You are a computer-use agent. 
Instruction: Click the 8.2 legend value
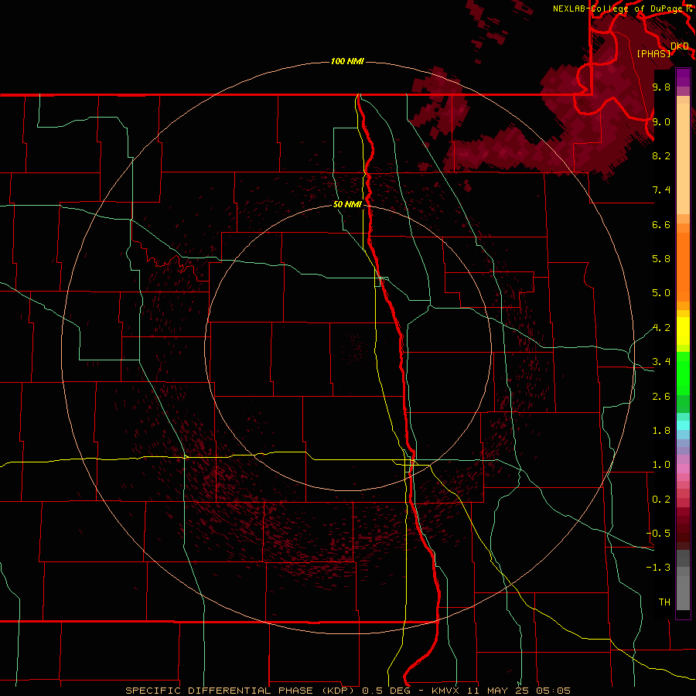(661, 155)
